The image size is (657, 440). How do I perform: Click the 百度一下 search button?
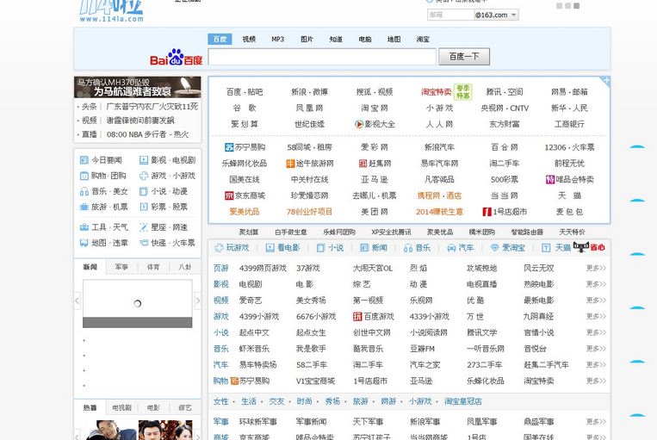pyautogui.click(x=464, y=57)
